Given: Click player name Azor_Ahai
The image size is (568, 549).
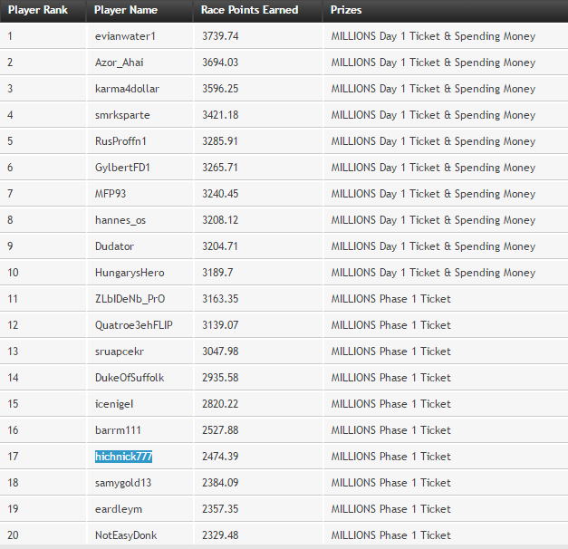Looking at the screenshot, I should click(119, 63).
